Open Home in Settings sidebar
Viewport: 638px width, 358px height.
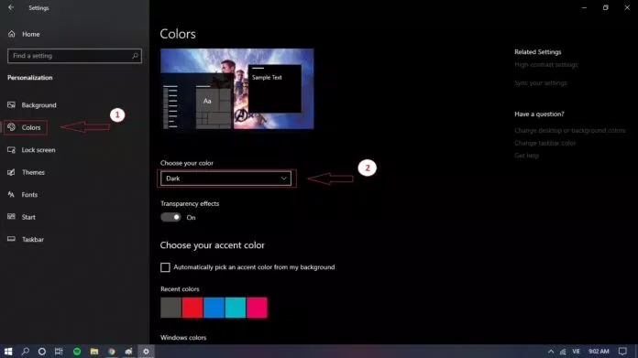(30, 34)
